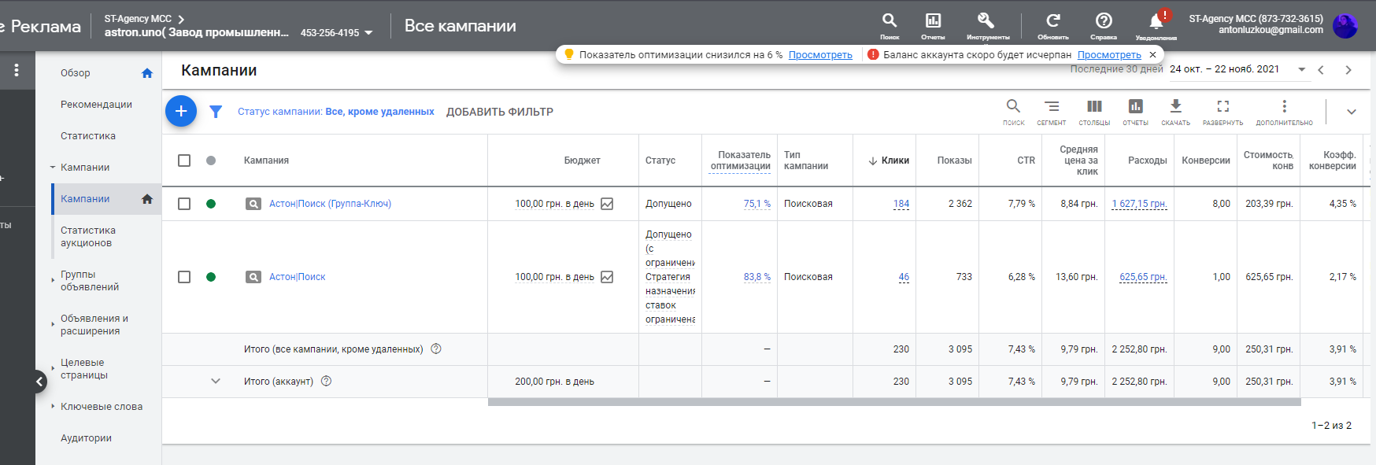Expand Ключевые слова in the sidebar
Screen dimensions: 1376x465
pos(102,407)
